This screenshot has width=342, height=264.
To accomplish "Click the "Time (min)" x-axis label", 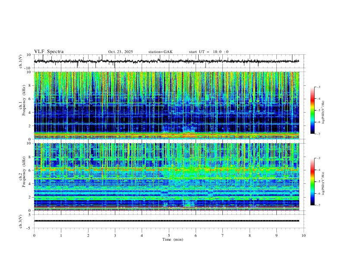I will coord(173,239).
